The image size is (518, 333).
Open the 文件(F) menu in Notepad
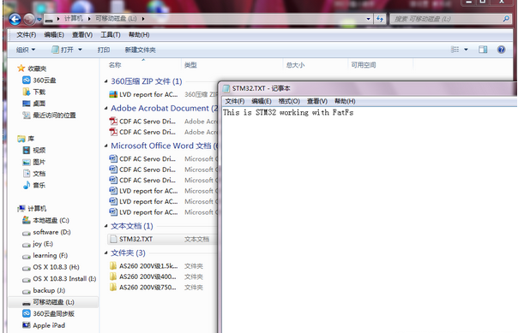tap(235, 101)
